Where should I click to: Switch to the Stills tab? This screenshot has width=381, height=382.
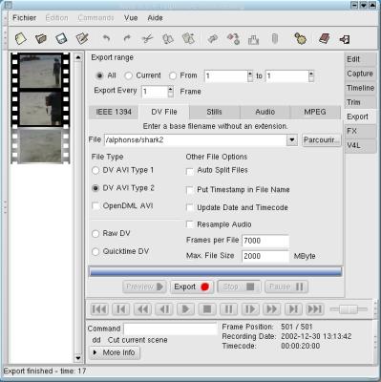pyautogui.click(x=214, y=112)
